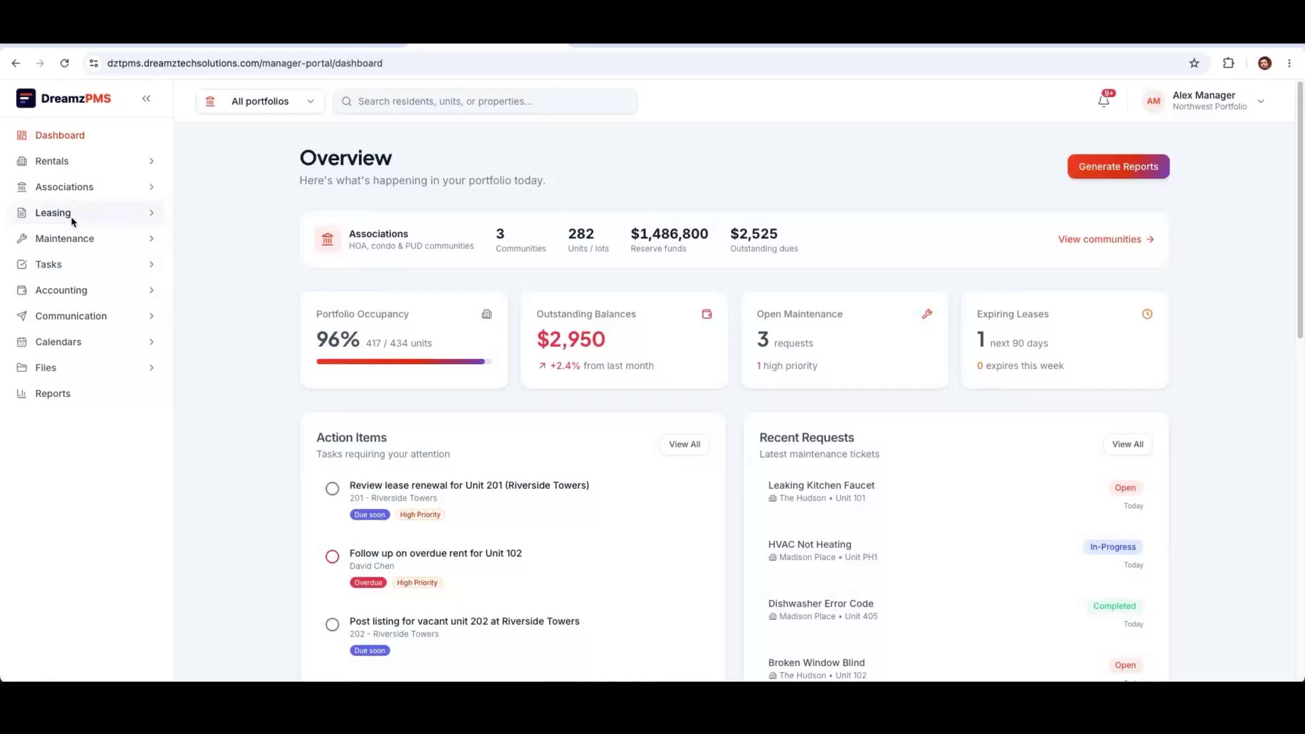Image resolution: width=1305 pixels, height=734 pixels.
Task: Bookmark page with the star icon
Action: click(1194, 63)
